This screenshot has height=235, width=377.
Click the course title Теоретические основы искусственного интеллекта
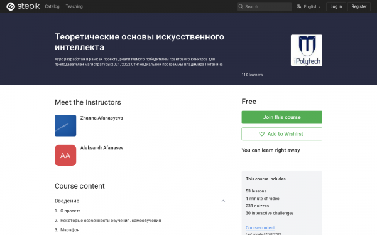coord(139,42)
